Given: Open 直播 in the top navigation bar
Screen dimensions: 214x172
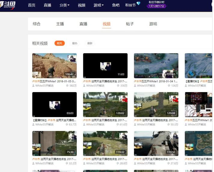Looking at the screenshot, I should point(47,5).
